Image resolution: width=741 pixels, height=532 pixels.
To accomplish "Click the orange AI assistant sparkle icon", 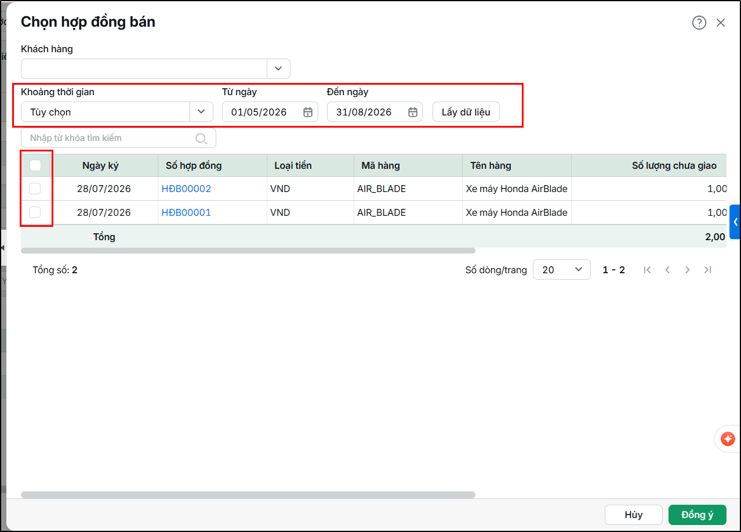I will (x=728, y=439).
